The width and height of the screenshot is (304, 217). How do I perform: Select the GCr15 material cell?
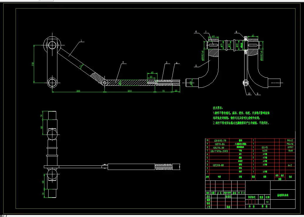265,148
